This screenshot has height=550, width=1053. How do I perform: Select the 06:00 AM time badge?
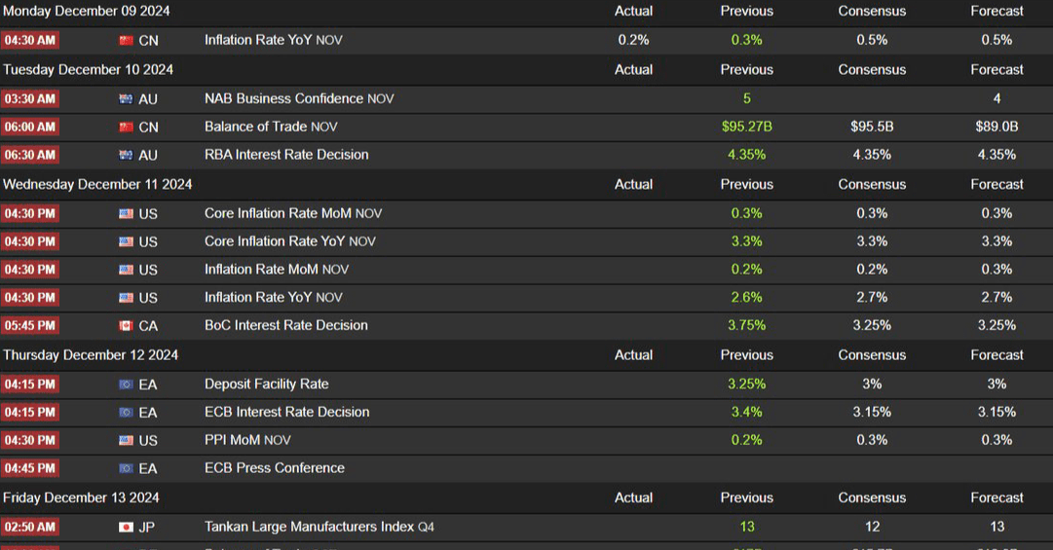click(x=29, y=127)
